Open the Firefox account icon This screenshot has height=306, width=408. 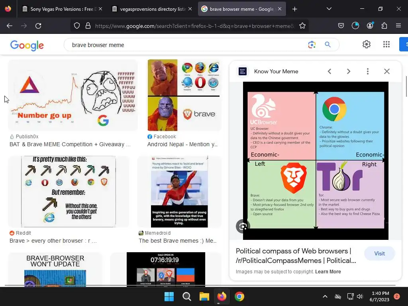tap(370, 25)
